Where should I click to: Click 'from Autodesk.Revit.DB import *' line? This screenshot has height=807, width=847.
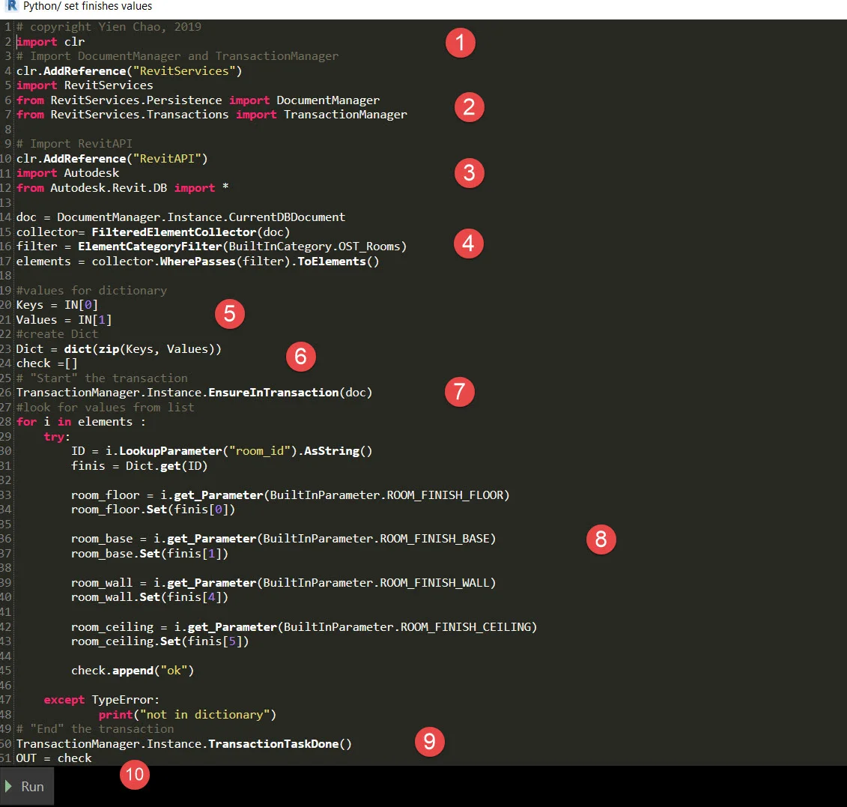point(123,187)
